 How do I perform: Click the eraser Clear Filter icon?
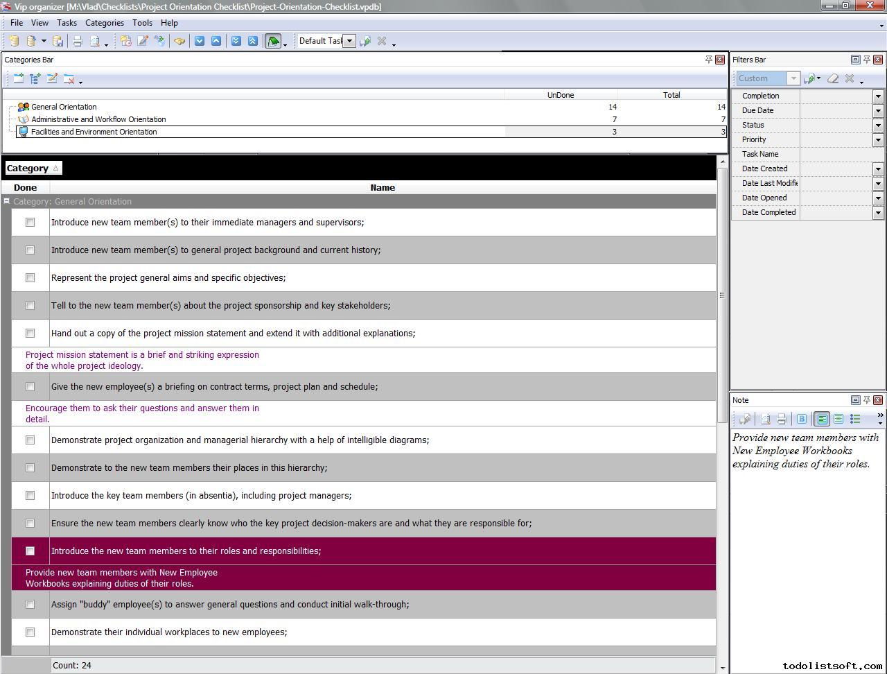pyautogui.click(x=833, y=79)
